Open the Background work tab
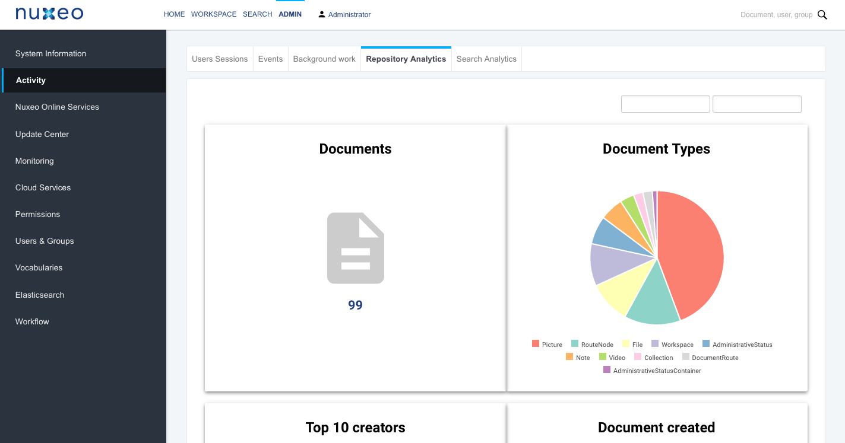Viewport: 845px width, 443px height. [x=324, y=59]
